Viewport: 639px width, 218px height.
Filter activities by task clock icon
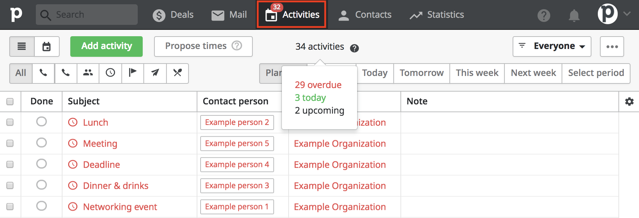[x=110, y=73]
